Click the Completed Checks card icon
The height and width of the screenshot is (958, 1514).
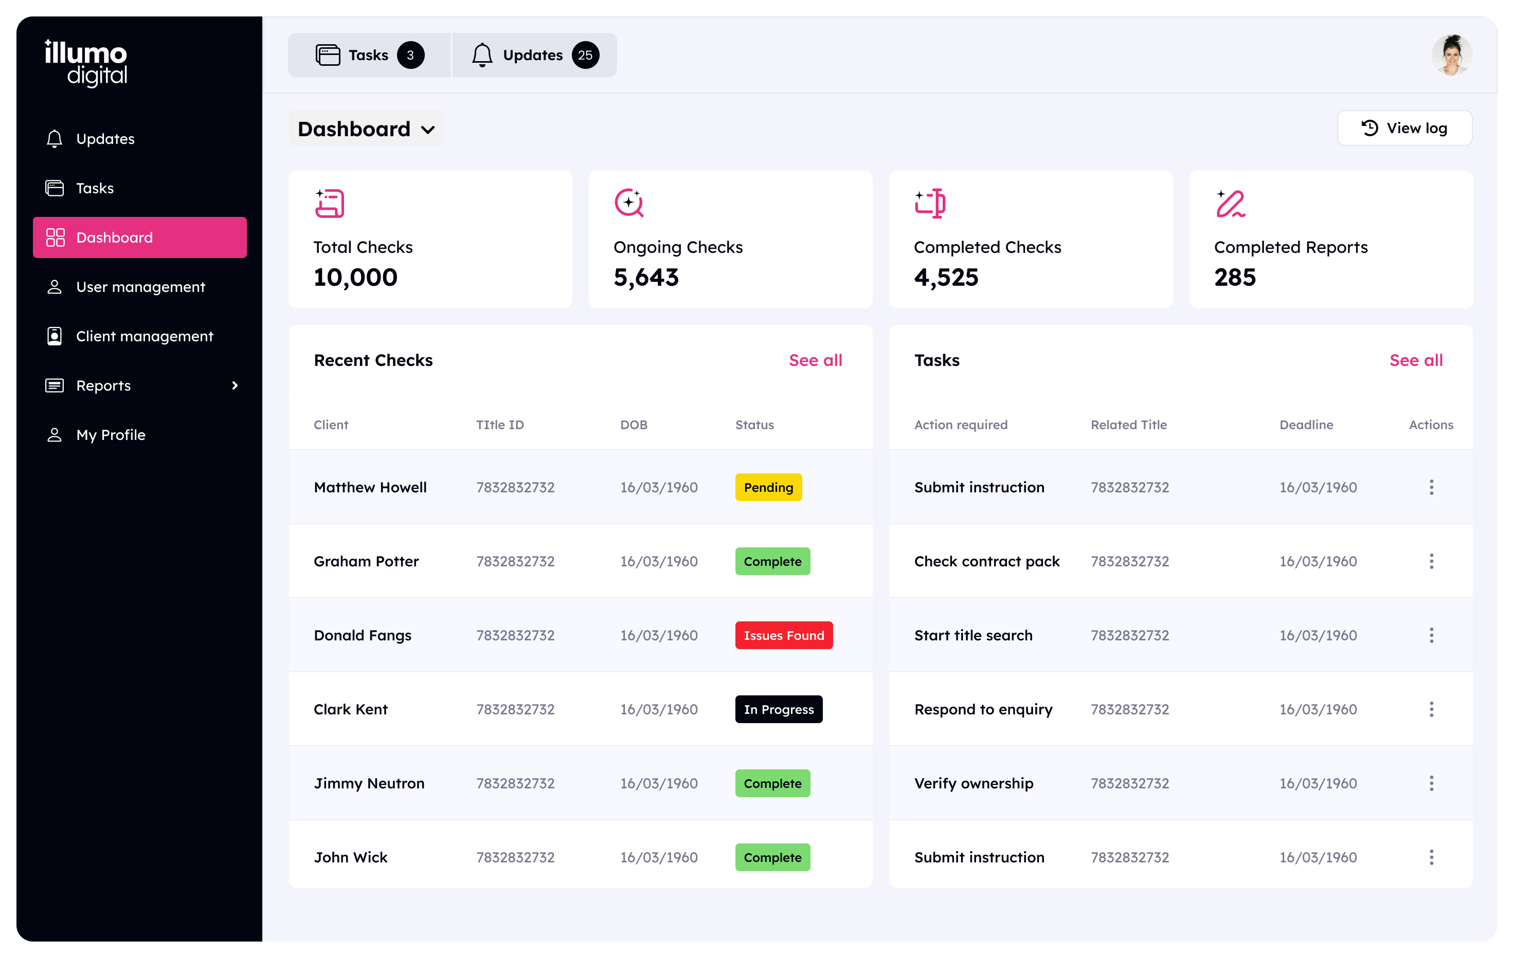tap(930, 204)
